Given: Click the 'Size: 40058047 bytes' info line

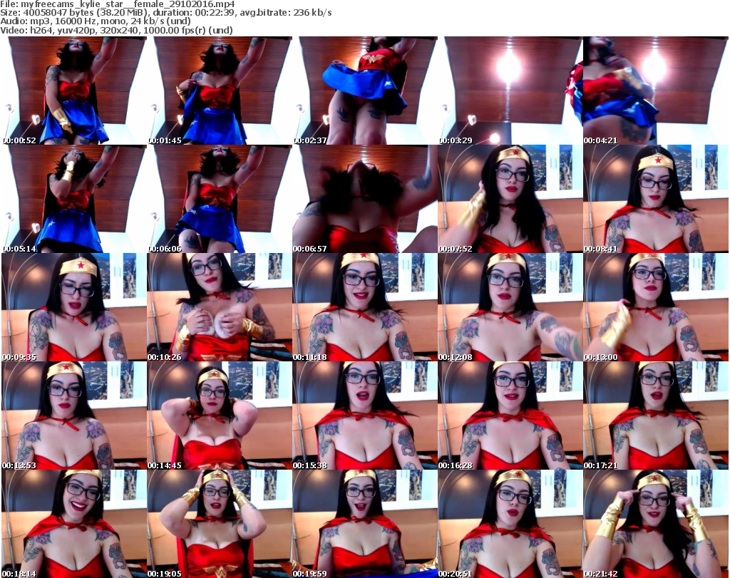Looking at the screenshot, I should pos(165,13).
